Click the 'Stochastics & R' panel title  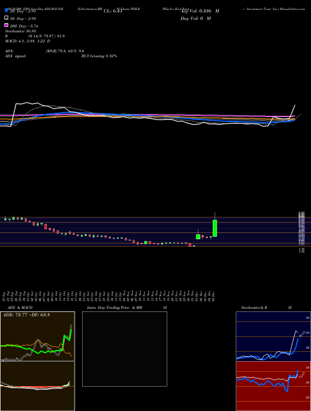point(254,308)
